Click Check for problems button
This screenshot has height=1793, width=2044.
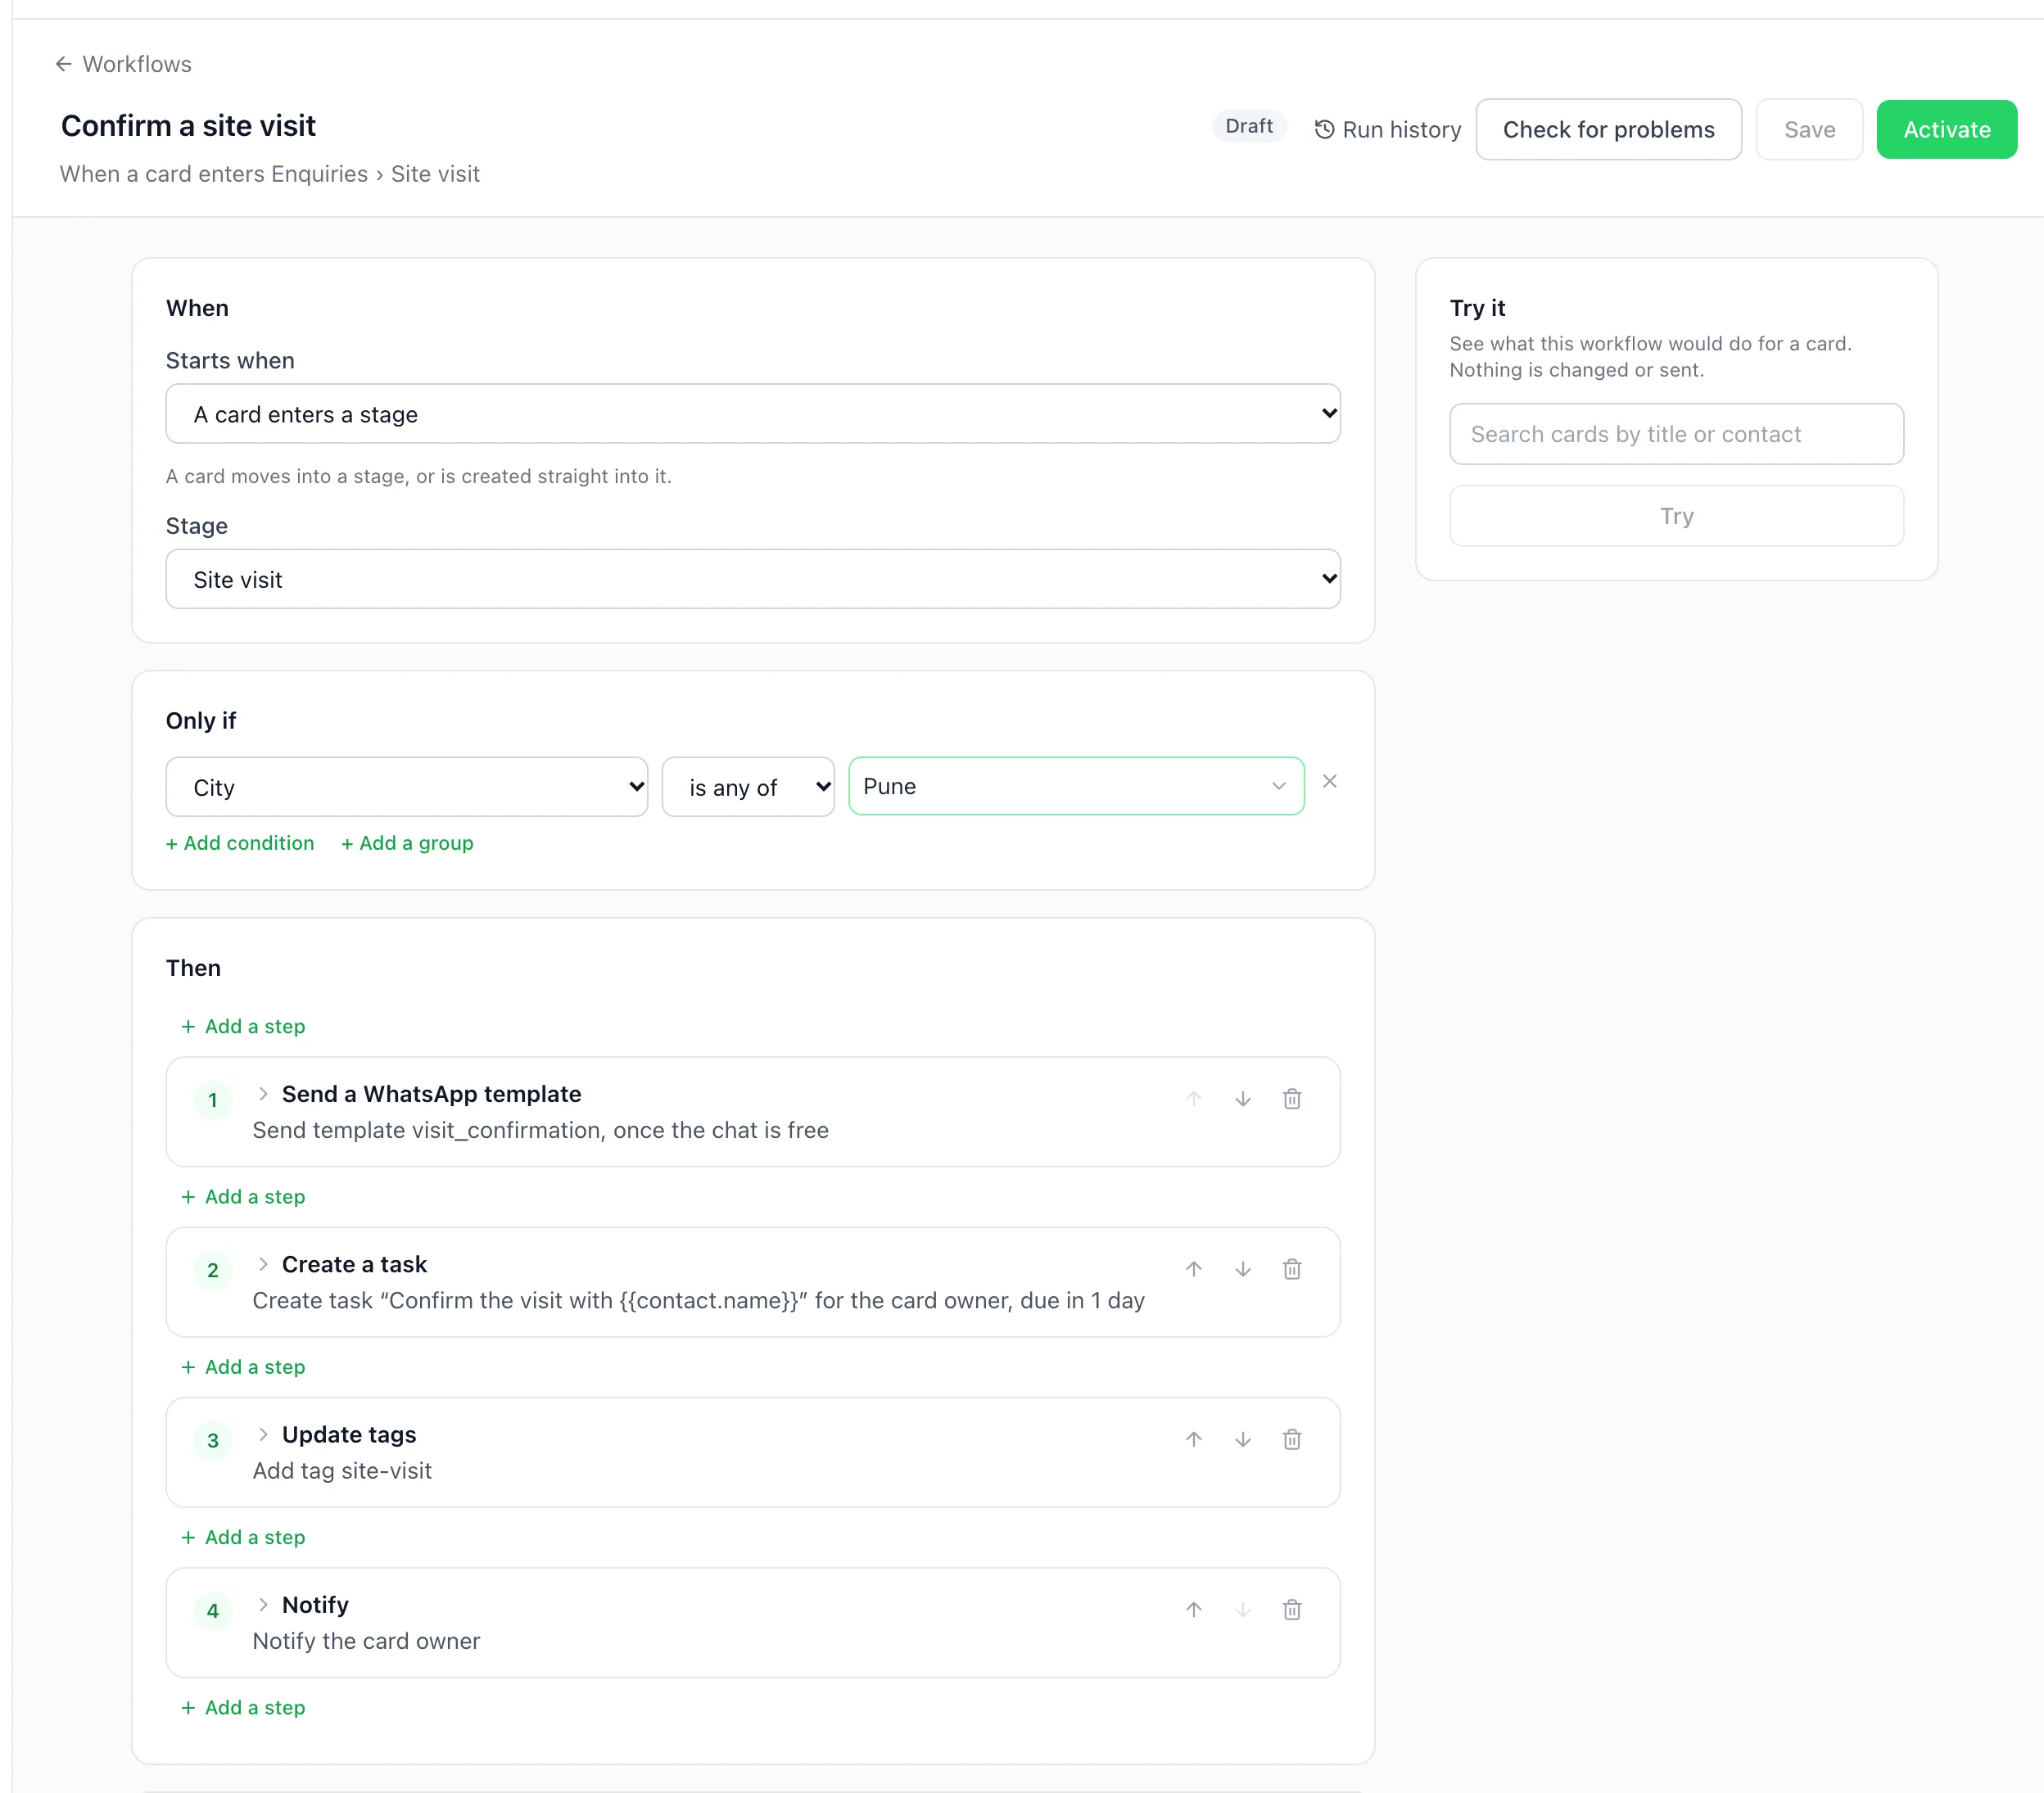click(x=1608, y=130)
